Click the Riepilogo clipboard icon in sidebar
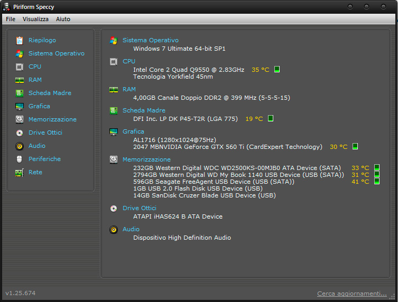Screen dimensions: 398x302 pyautogui.click(x=20, y=40)
